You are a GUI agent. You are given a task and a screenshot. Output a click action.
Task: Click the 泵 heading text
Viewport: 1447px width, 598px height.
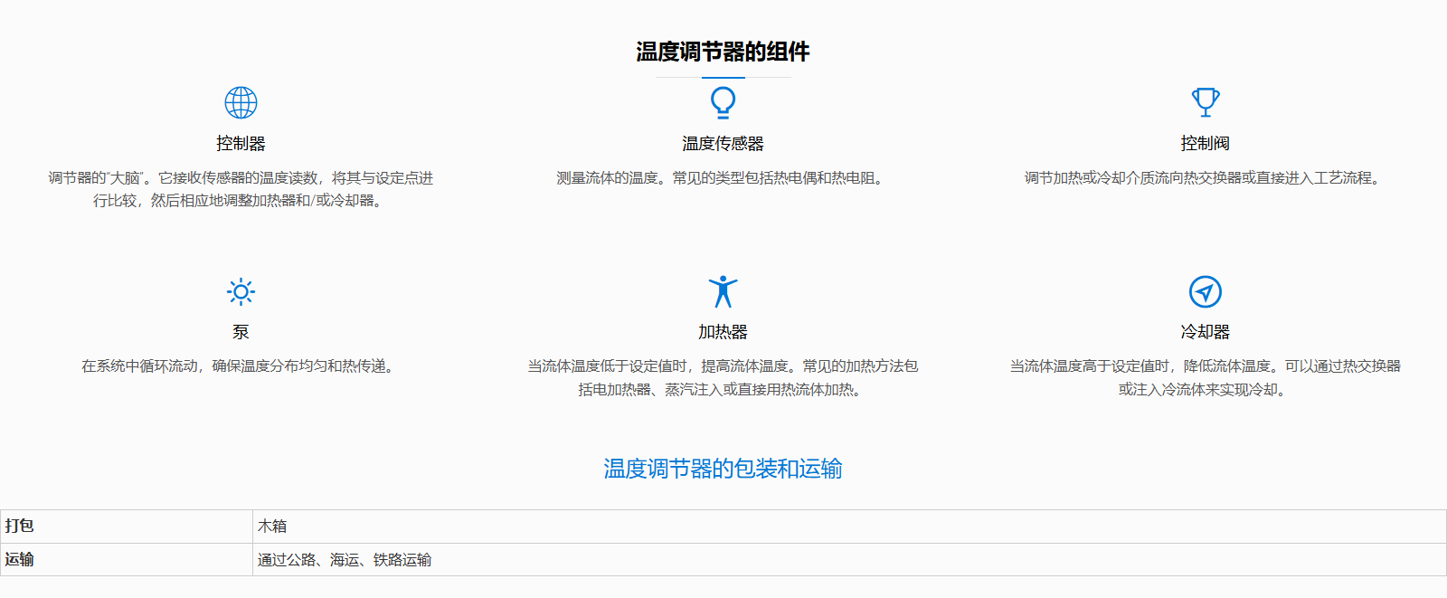[241, 332]
